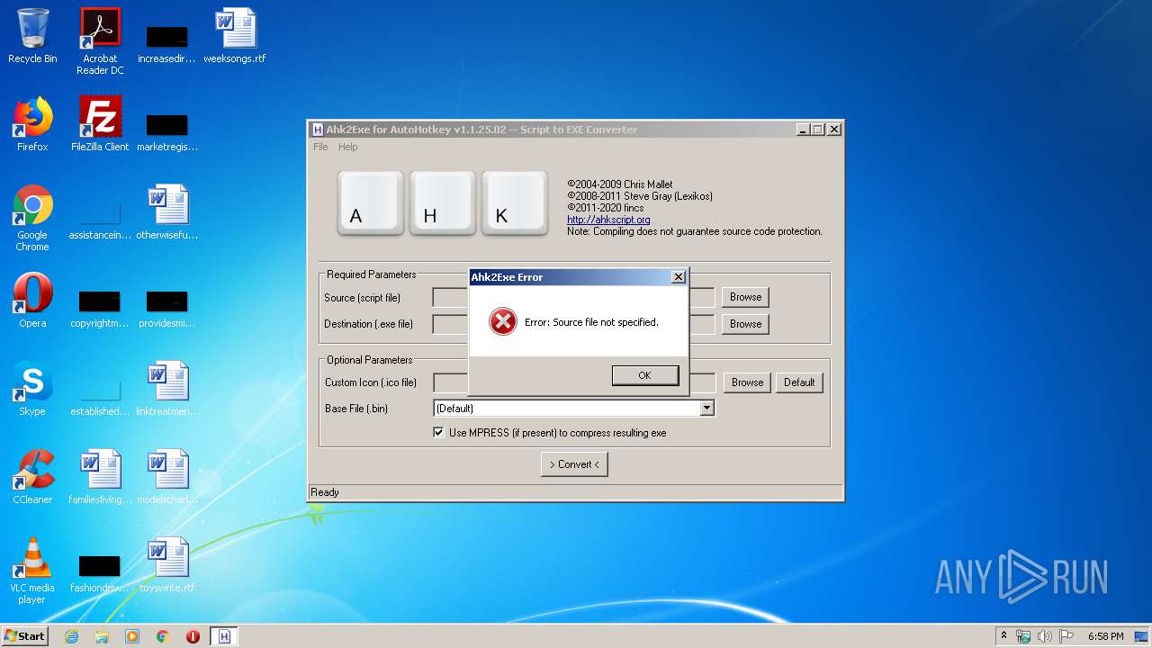
Task: Click the network tray icon
Action: coord(1024,636)
